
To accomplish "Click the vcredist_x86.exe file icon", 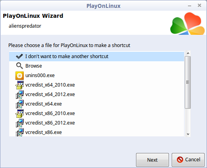I will pyautogui.click(x=19, y=132).
